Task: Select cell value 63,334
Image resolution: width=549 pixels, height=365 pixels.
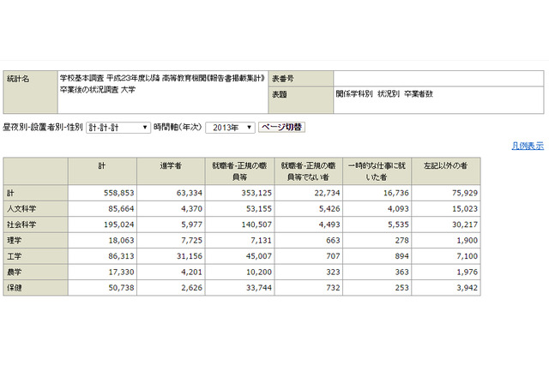Action: (x=190, y=193)
